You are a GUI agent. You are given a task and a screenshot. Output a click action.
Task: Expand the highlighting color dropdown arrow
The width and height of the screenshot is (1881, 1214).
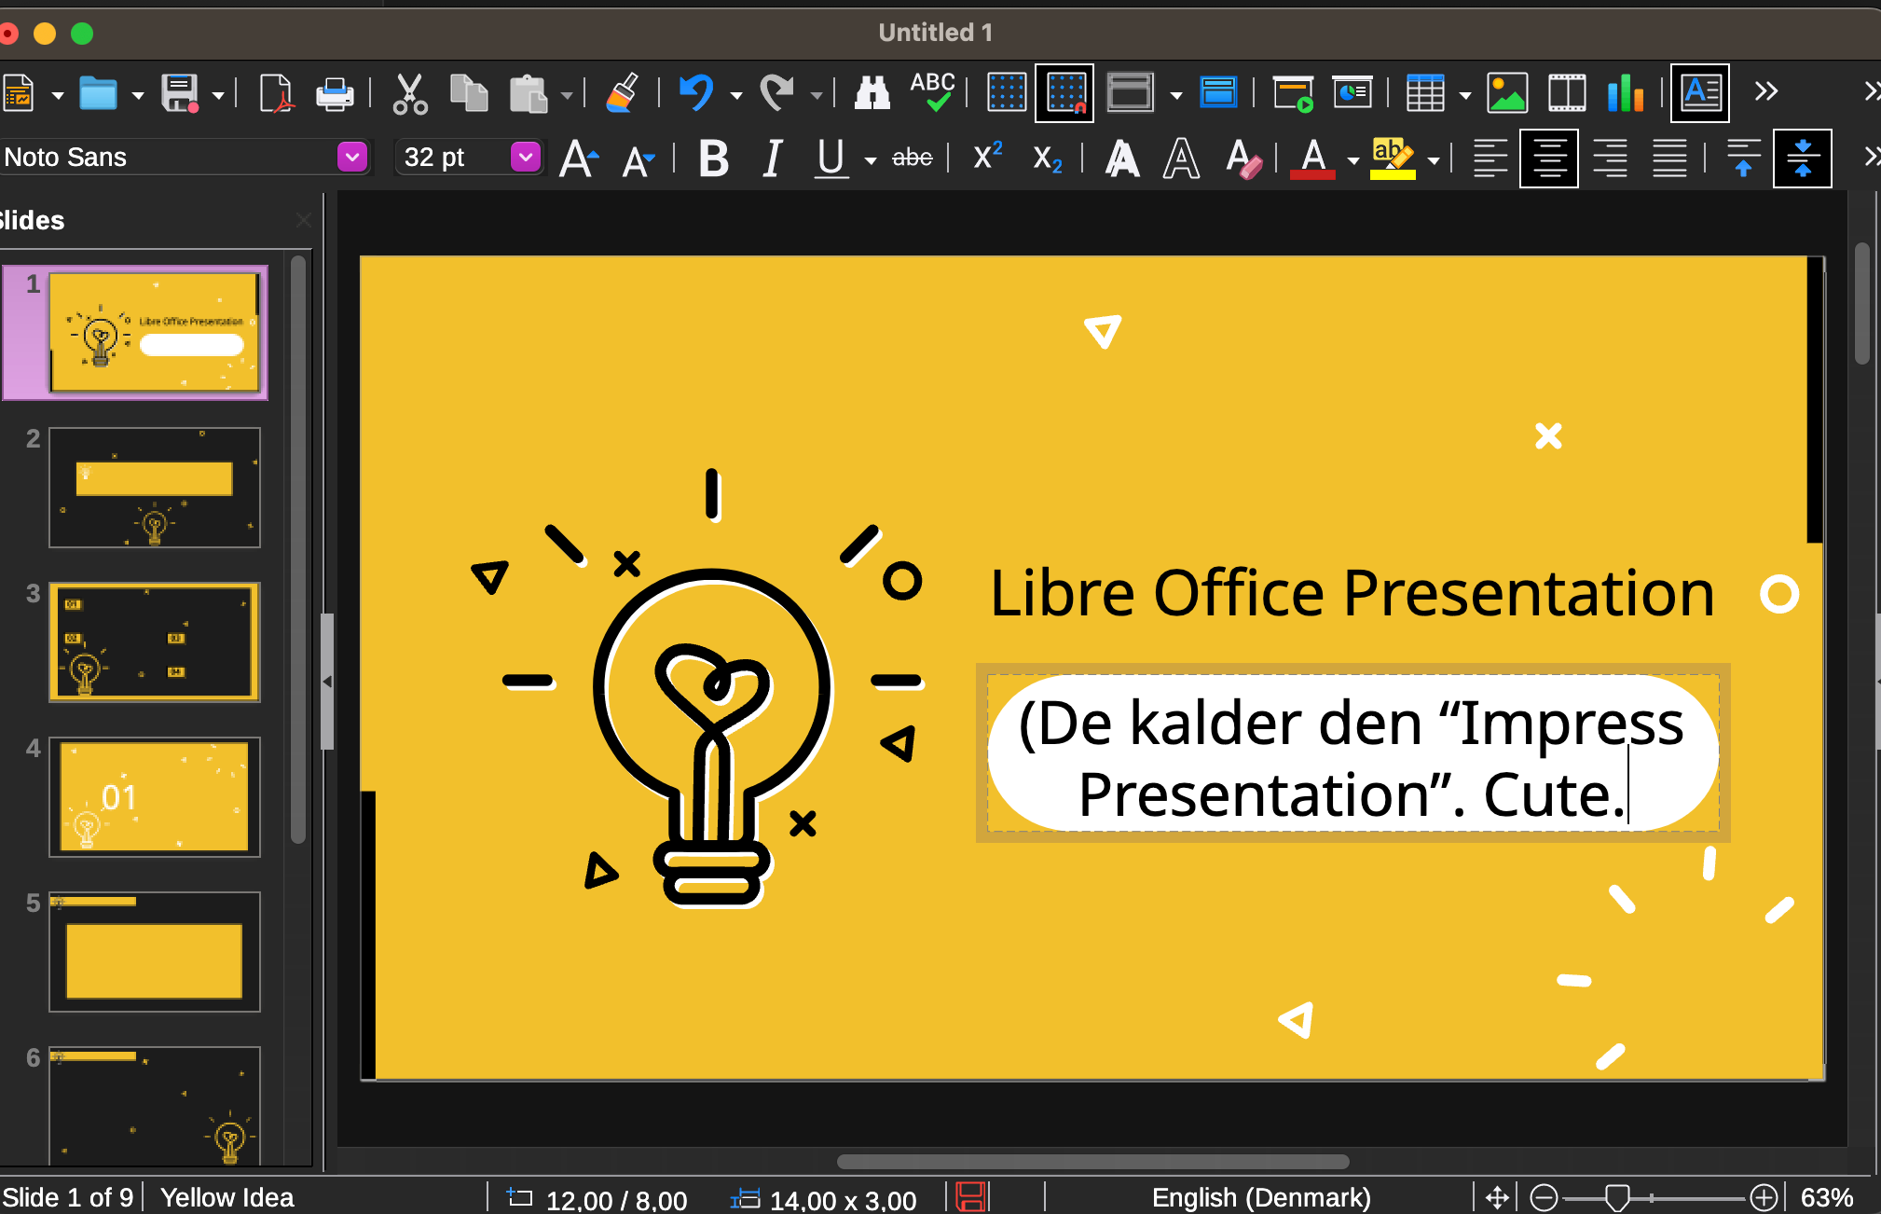tap(1434, 160)
